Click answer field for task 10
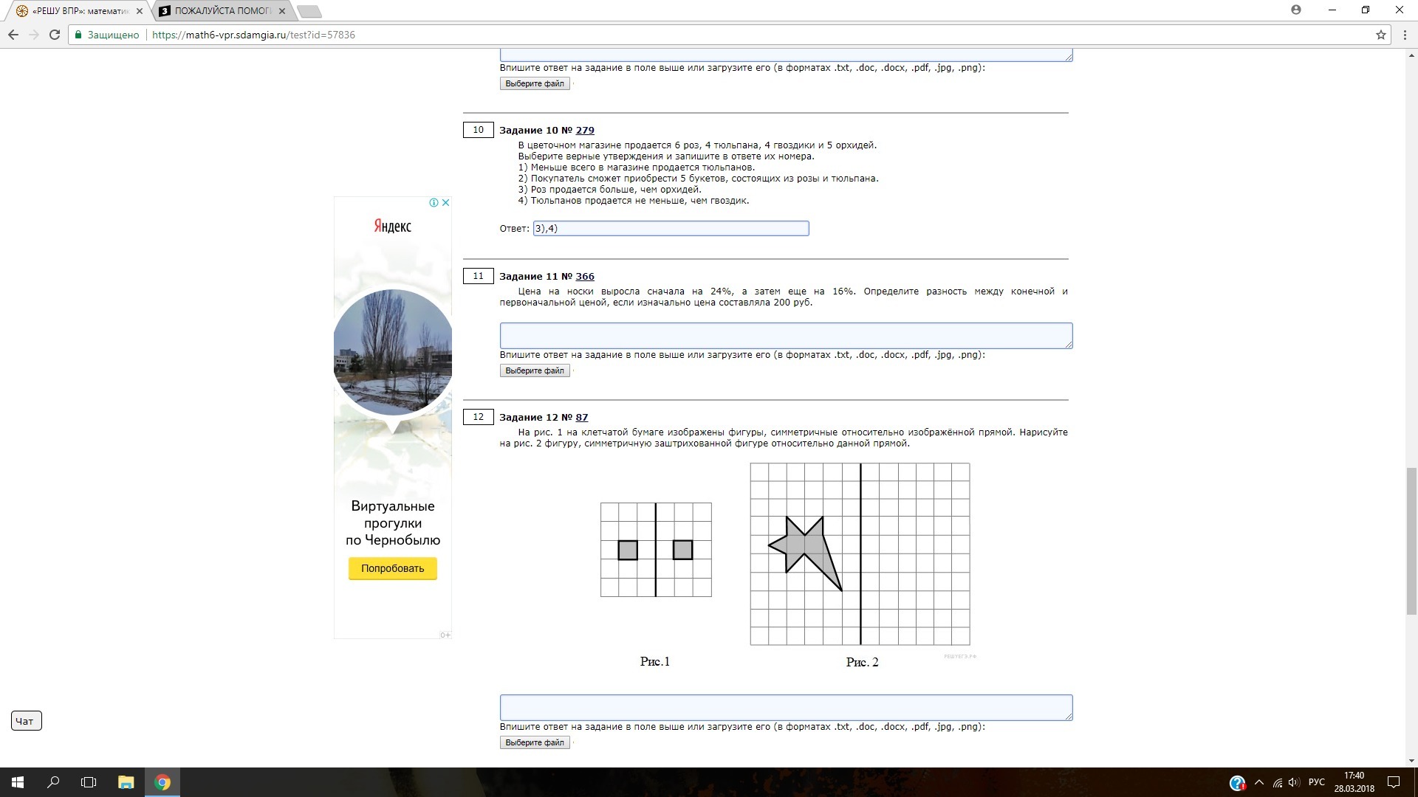Screen dimensions: 1418x797 pyautogui.click(x=671, y=229)
